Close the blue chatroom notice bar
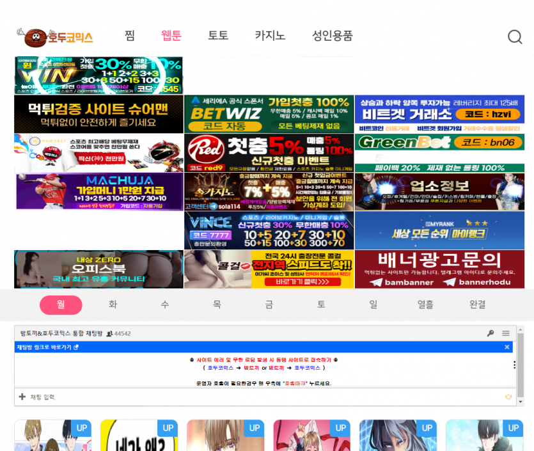This screenshot has width=534, height=451. [507, 347]
